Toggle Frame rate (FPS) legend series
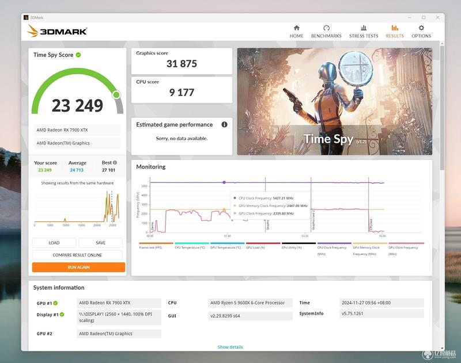The height and width of the screenshot is (363, 461). tap(156, 246)
